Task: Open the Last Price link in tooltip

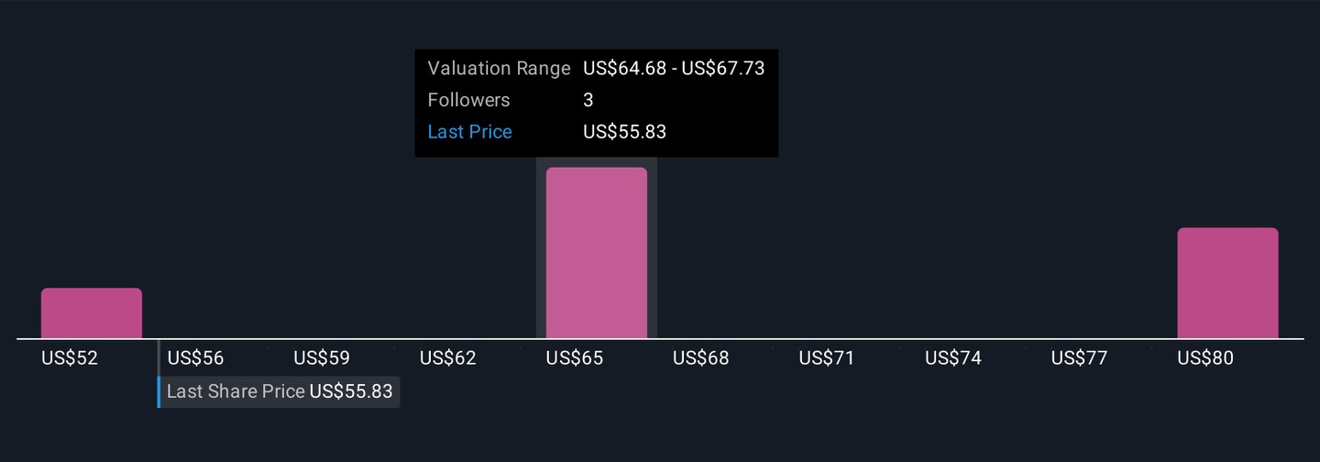Action: click(469, 132)
